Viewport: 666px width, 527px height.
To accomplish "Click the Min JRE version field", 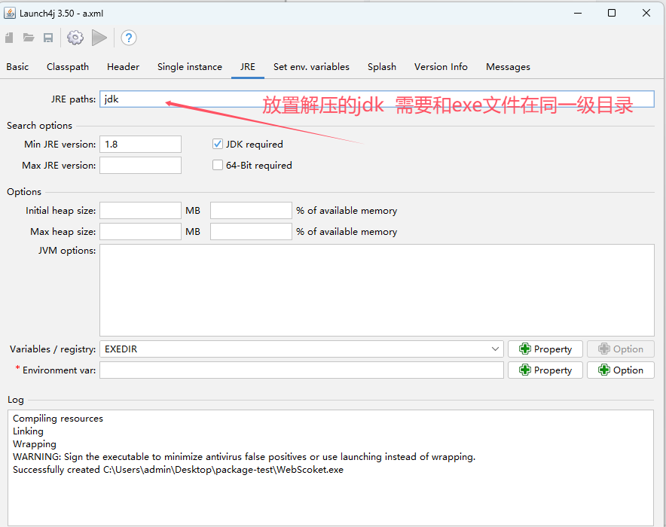I will coord(141,145).
